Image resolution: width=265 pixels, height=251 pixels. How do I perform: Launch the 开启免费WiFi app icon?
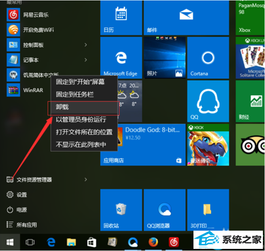[14, 30]
